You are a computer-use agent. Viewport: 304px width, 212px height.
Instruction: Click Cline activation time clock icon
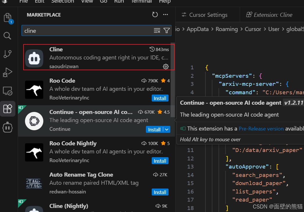coord(152,49)
